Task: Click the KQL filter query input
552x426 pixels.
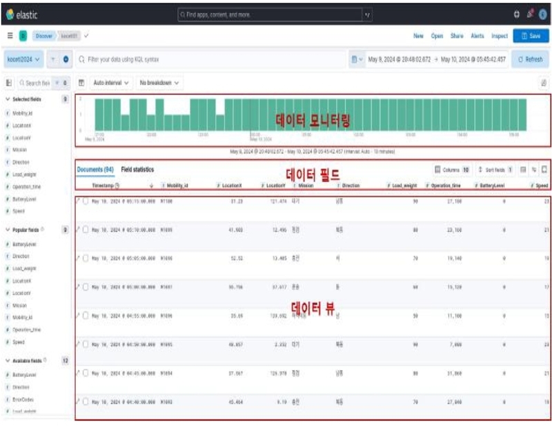Action: (x=210, y=59)
